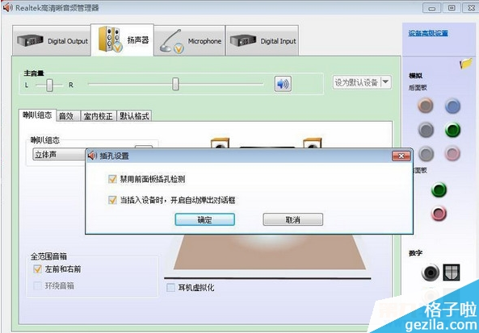This screenshot has height=333, width=479.
Task: Switch to Digital Input tab
Action: tap(262, 40)
